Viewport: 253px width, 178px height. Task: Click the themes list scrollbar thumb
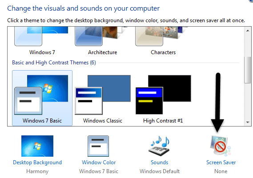pos(248,70)
